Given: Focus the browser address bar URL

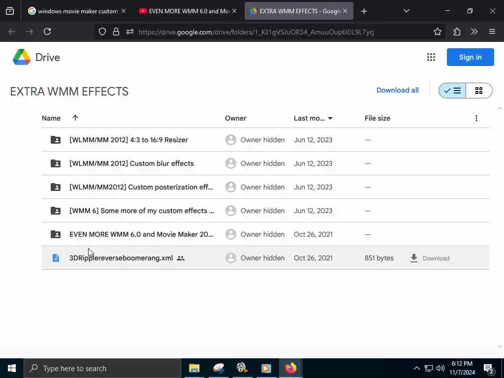Looking at the screenshot, I should pyautogui.click(x=256, y=32).
